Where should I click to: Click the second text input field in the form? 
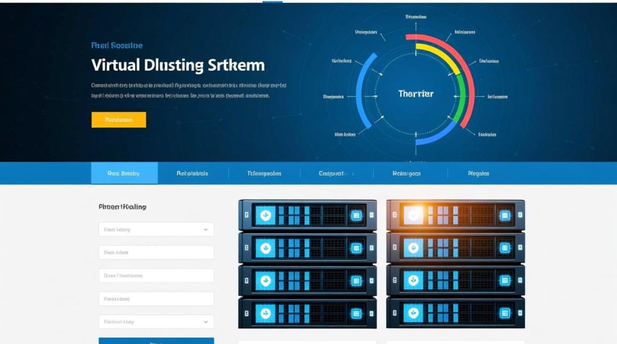(x=156, y=252)
